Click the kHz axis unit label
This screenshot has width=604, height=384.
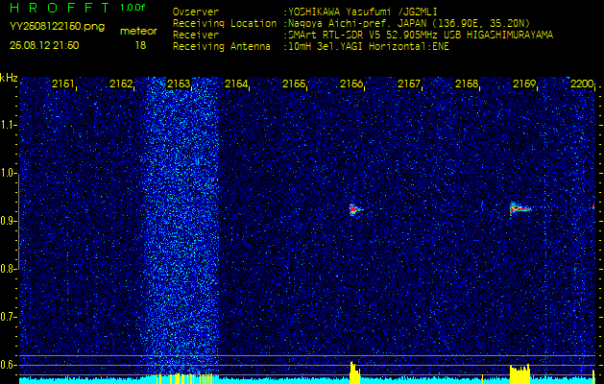click(x=9, y=78)
